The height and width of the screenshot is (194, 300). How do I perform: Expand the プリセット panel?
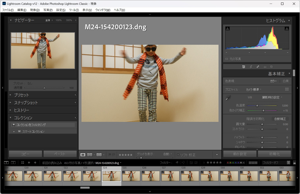(x=21, y=95)
